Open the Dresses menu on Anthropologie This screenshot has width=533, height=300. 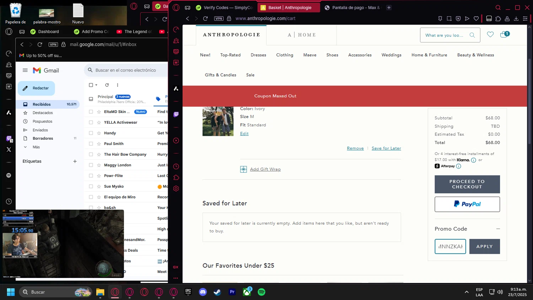click(258, 55)
